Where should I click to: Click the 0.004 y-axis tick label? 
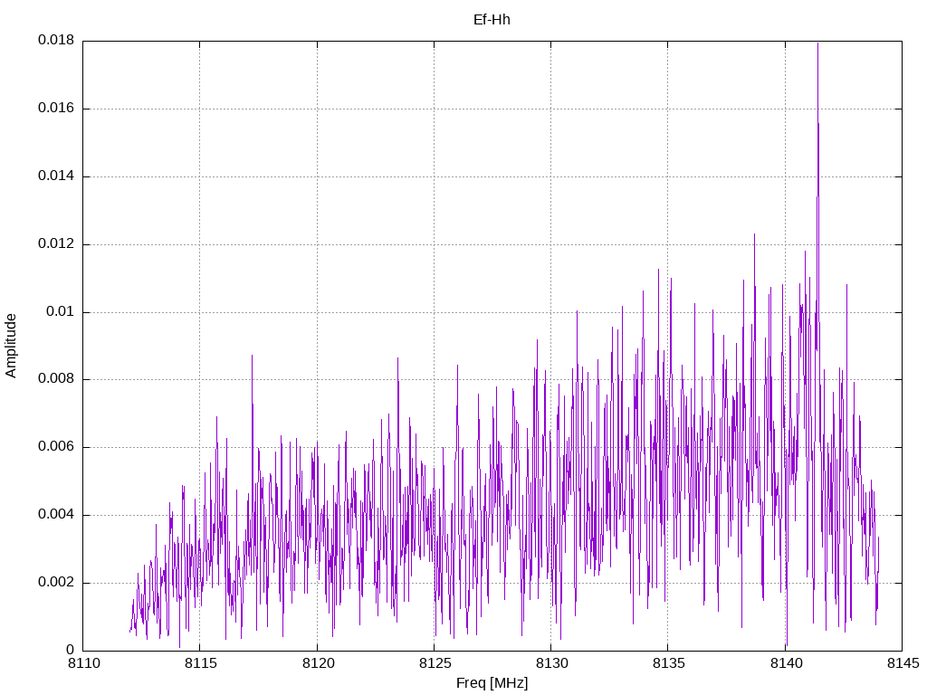coord(56,515)
